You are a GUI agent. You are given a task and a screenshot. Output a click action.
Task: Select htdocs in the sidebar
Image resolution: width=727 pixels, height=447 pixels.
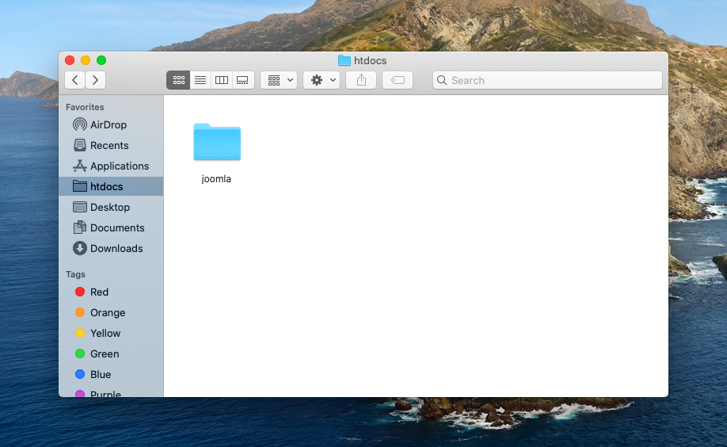coord(112,186)
